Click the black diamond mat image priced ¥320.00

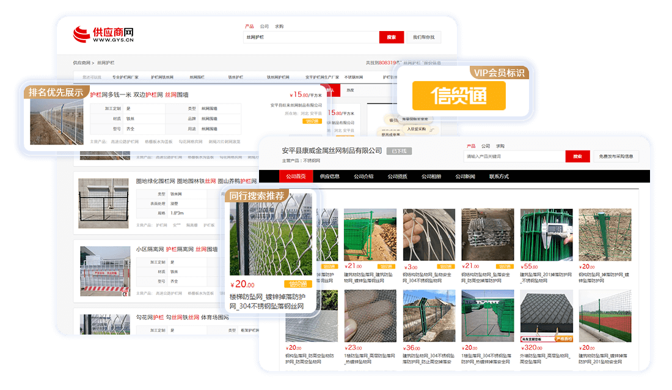coord(546,316)
